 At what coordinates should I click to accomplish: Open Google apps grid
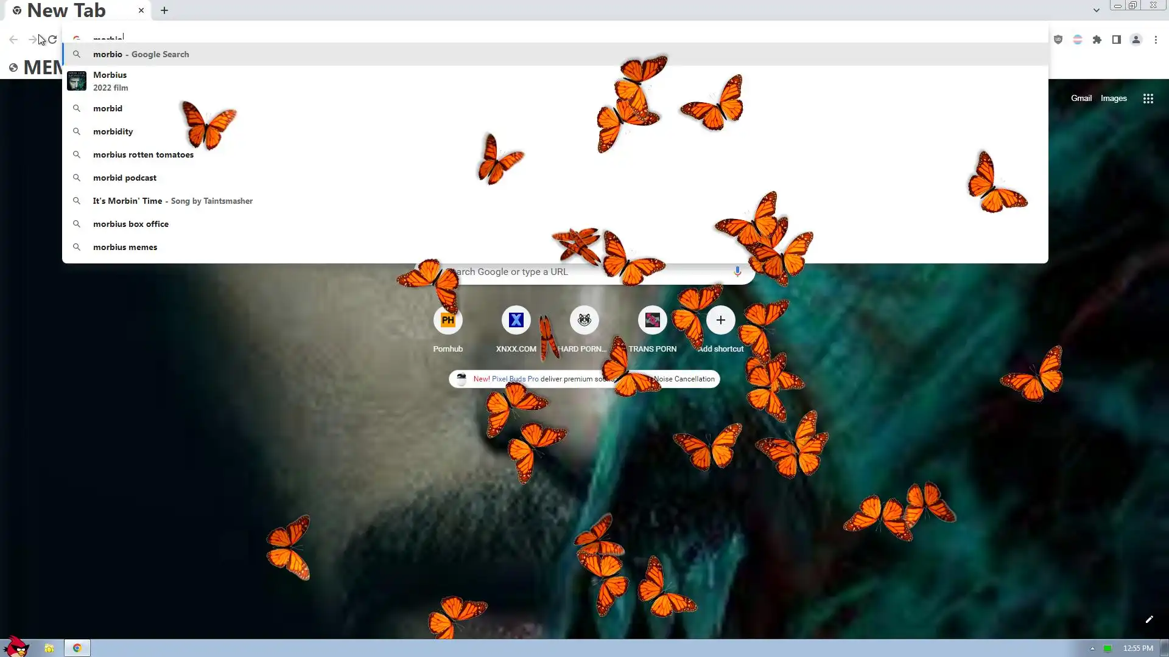click(x=1148, y=99)
